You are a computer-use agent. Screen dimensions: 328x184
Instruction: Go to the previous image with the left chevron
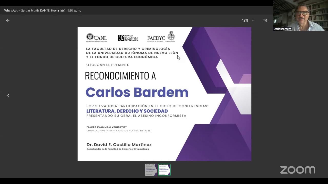[8, 95]
